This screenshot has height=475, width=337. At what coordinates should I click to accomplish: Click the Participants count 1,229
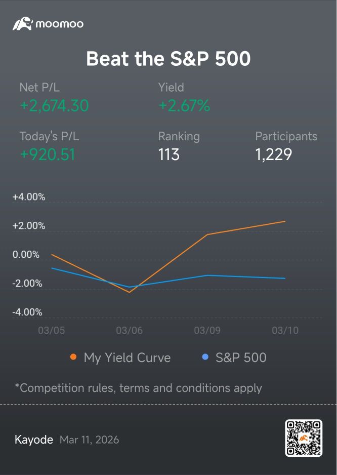pos(274,154)
